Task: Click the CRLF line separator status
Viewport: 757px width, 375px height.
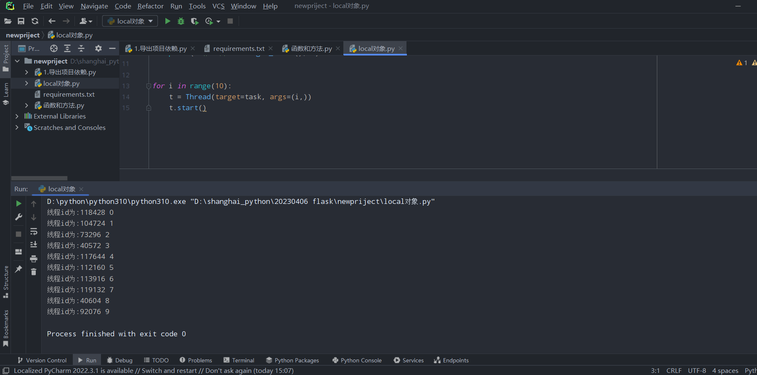Action: 674,370
